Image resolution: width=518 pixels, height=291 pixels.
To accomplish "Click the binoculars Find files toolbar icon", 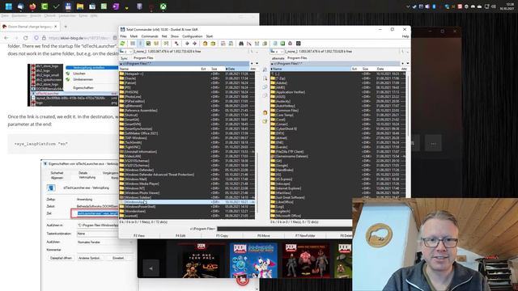I will coord(241,44).
